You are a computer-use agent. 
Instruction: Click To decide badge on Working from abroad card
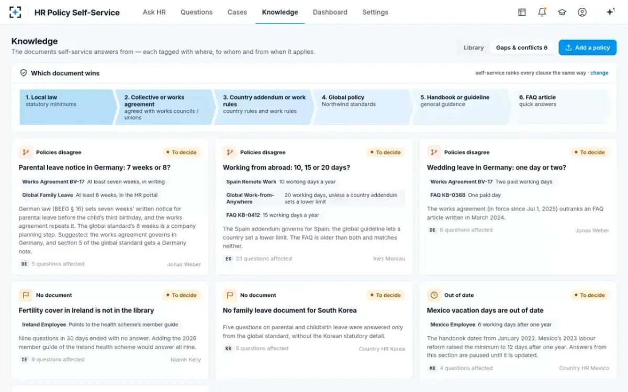pos(386,152)
